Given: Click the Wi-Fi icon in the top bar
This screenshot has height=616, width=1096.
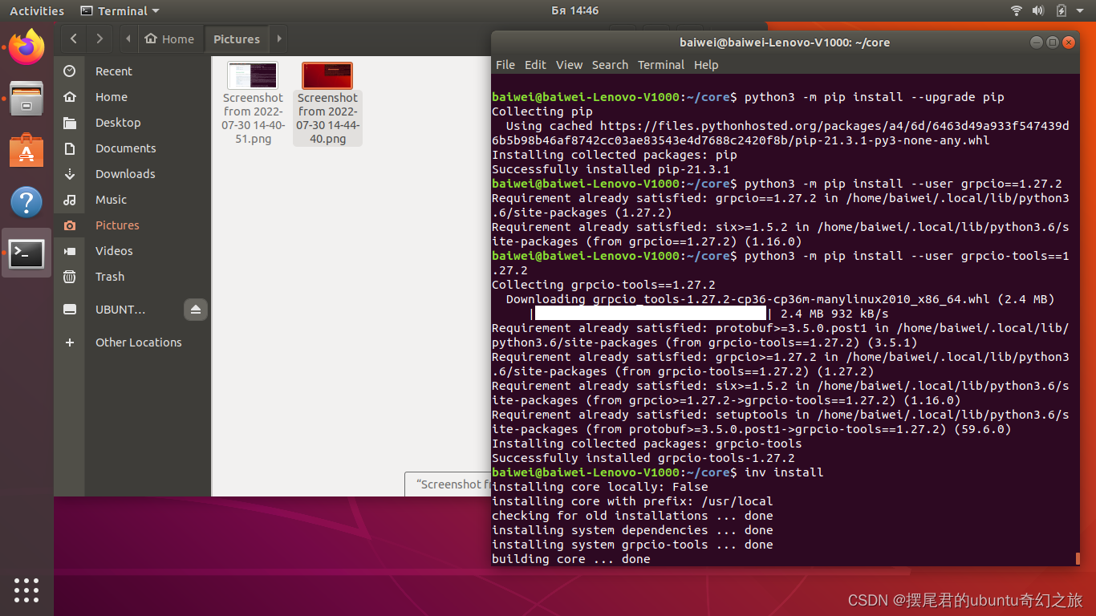Looking at the screenshot, I should click(1016, 10).
